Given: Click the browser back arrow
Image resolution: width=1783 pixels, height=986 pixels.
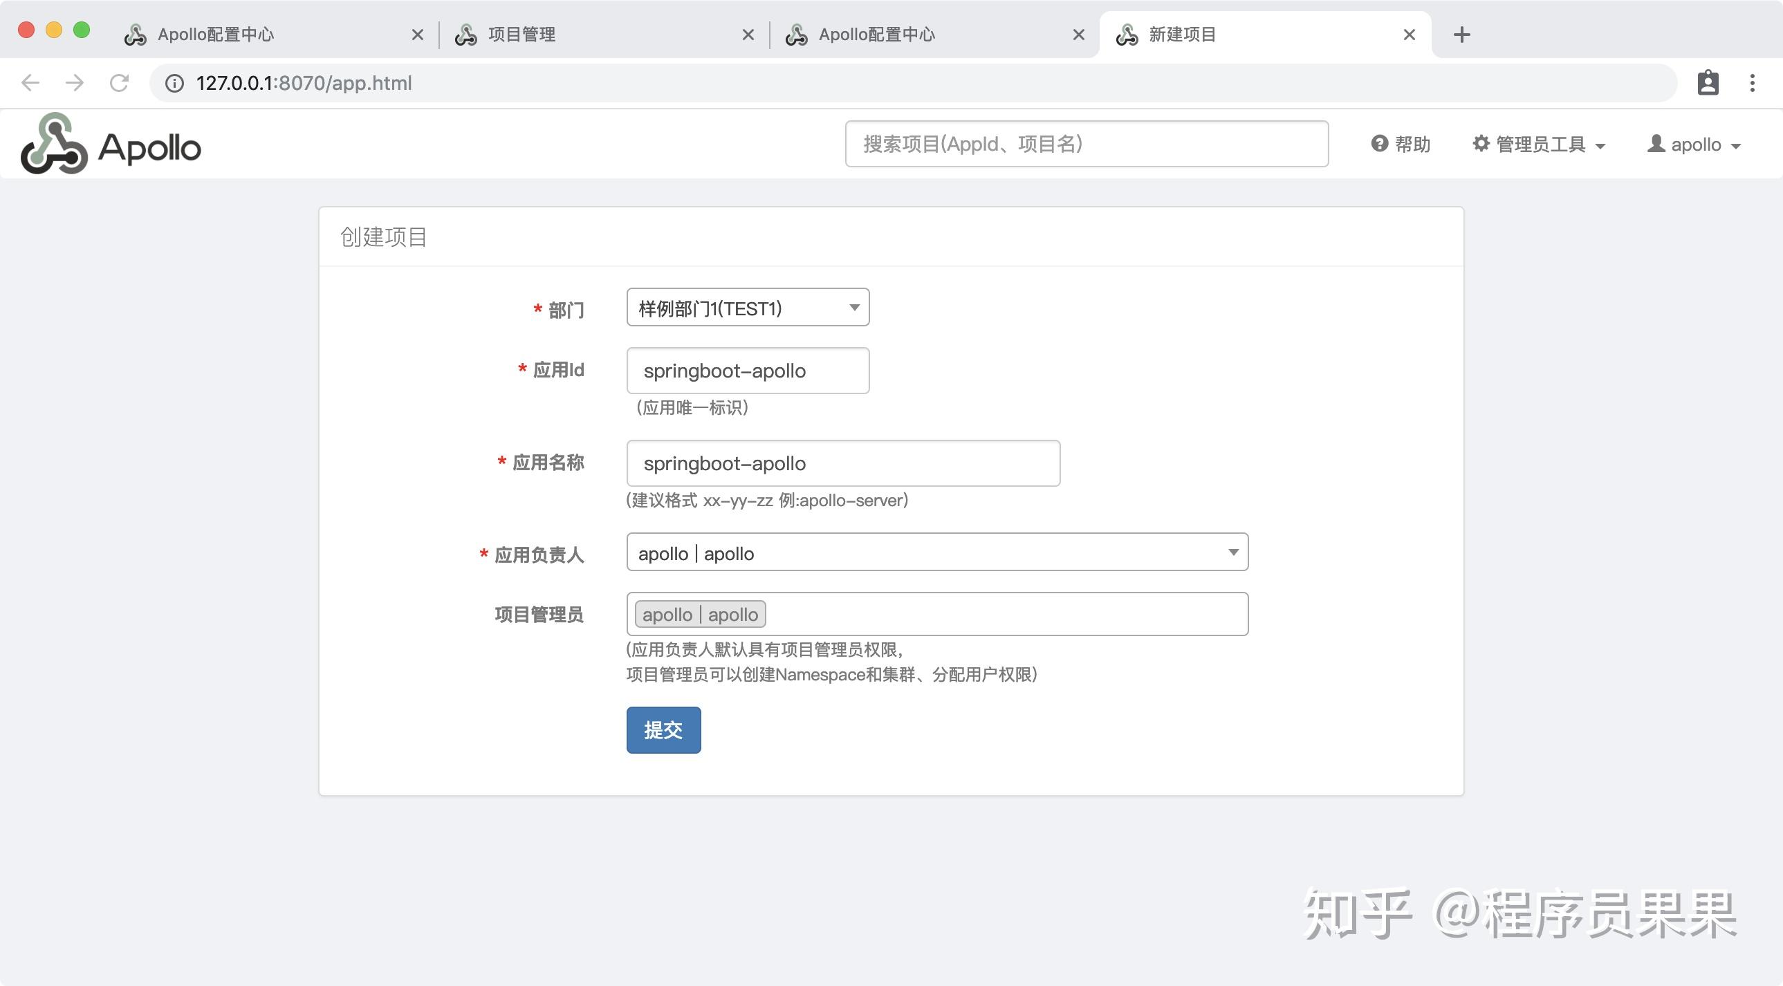Looking at the screenshot, I should [x=30, y=83].
